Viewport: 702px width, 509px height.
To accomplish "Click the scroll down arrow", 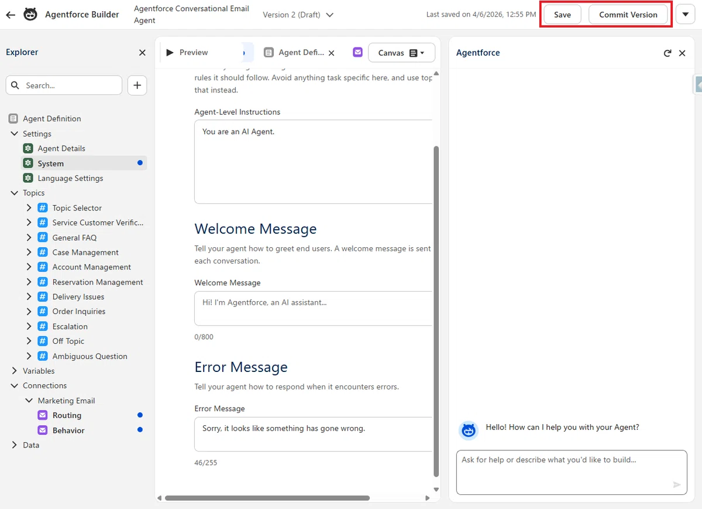I will tap(436, 489).
